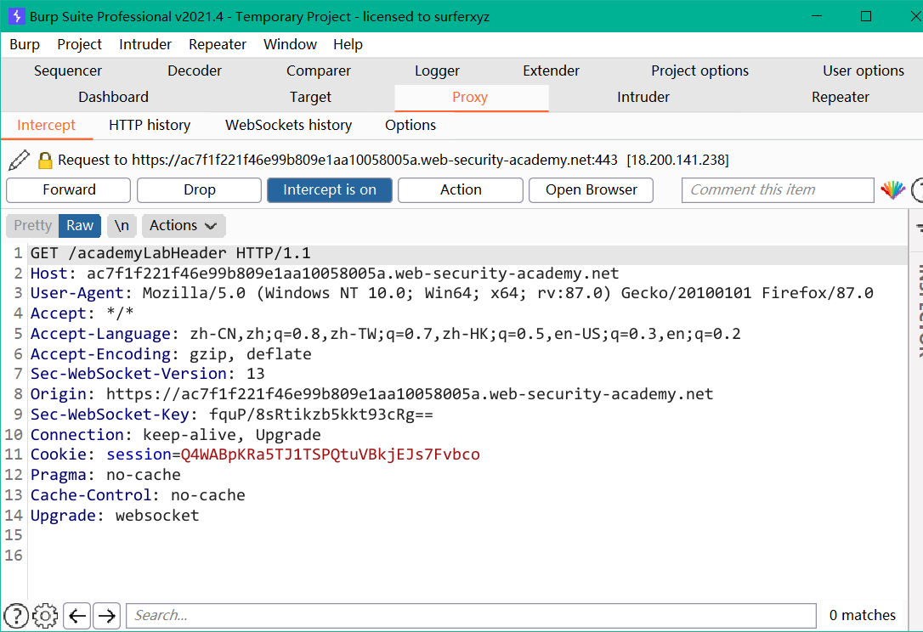Open Project options tab
923x632 pixels.
point(700,71)
